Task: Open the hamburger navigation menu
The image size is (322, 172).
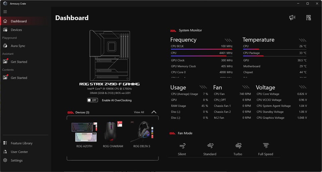Action: pyautogui.click(x=5, y=12)
